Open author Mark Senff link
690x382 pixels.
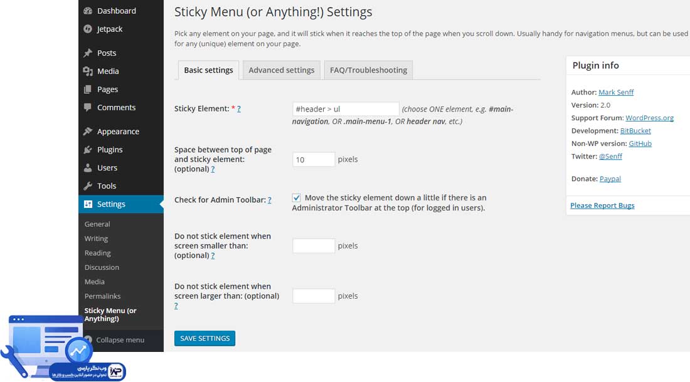[x=616, y=92]
